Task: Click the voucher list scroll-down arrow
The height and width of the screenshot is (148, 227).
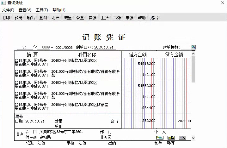Action: point(193,138)
